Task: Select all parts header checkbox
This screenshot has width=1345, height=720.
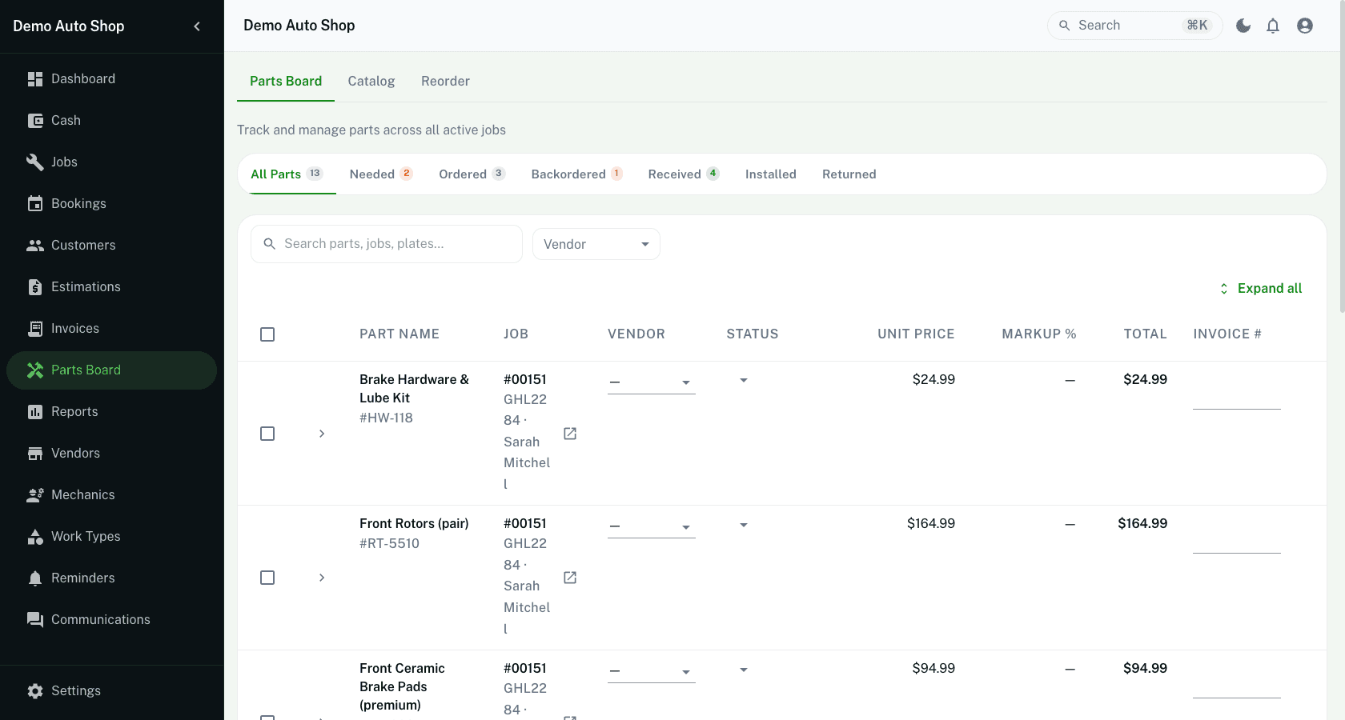Action: pyautogui.click(x=267, y=334)
